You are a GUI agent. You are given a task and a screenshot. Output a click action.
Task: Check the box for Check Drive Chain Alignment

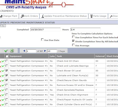click(x=7, y=95)
